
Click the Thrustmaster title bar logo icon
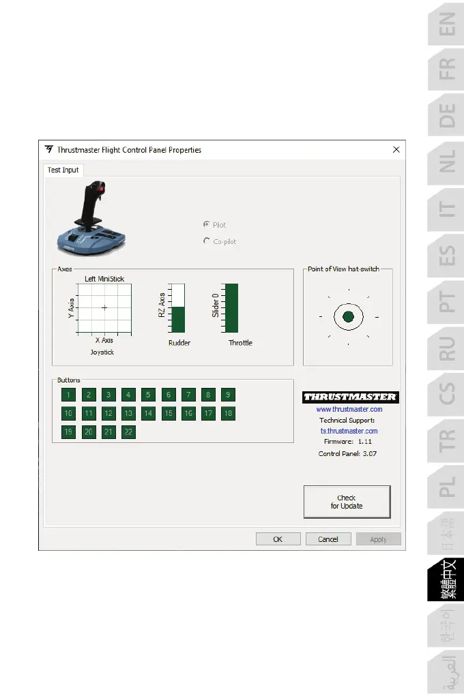[x=49, y=150]
